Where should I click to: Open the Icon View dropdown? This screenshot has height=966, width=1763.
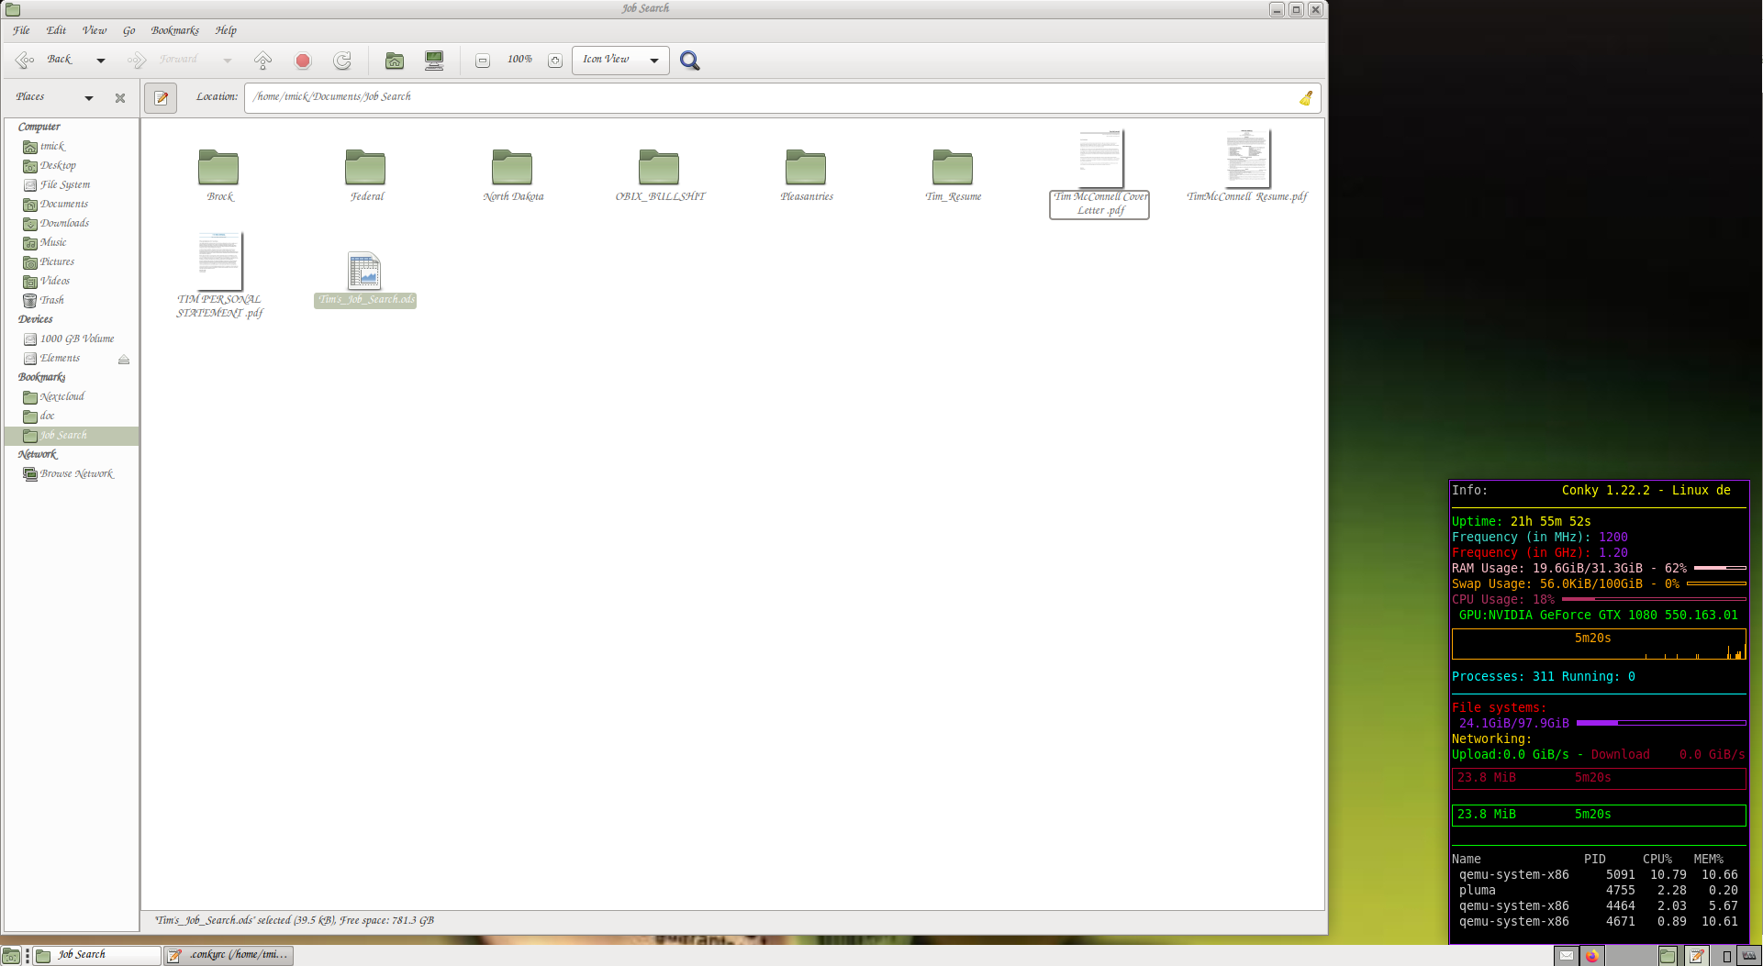tap(620, 61)
